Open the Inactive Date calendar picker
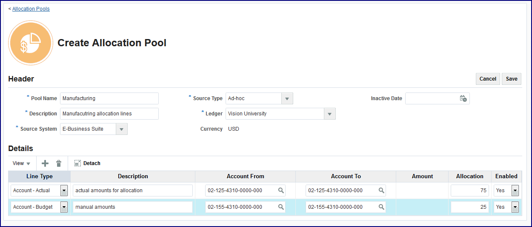The height and width of the screenshot is (227, 532). point(463,98)
